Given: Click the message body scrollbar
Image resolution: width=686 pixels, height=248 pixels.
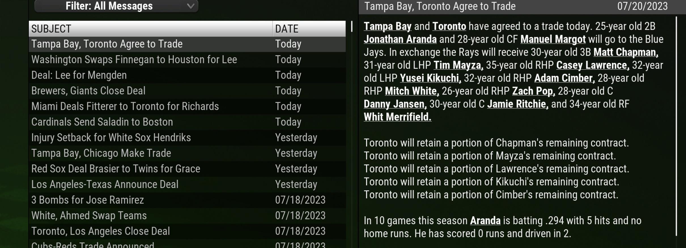Looking at the screenshot, I should click(676, 126).
